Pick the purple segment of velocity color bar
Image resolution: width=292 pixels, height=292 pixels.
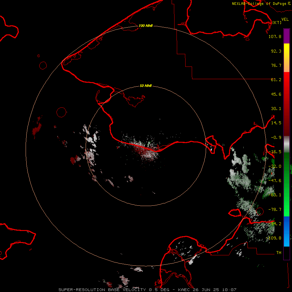pyautogui.click(x=286, y=36)
